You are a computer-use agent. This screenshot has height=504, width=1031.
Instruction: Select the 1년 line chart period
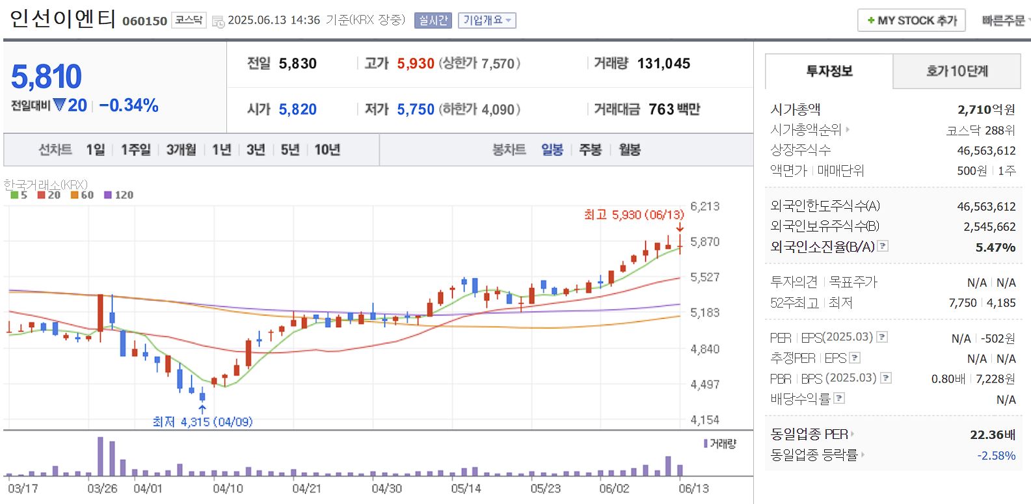coord(222,150)
